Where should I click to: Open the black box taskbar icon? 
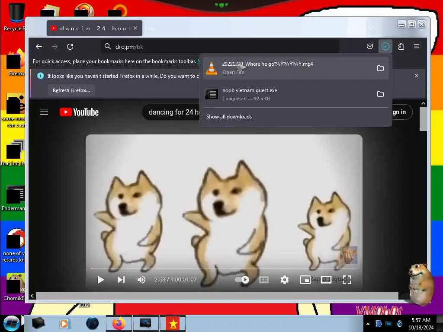point(38,323)
